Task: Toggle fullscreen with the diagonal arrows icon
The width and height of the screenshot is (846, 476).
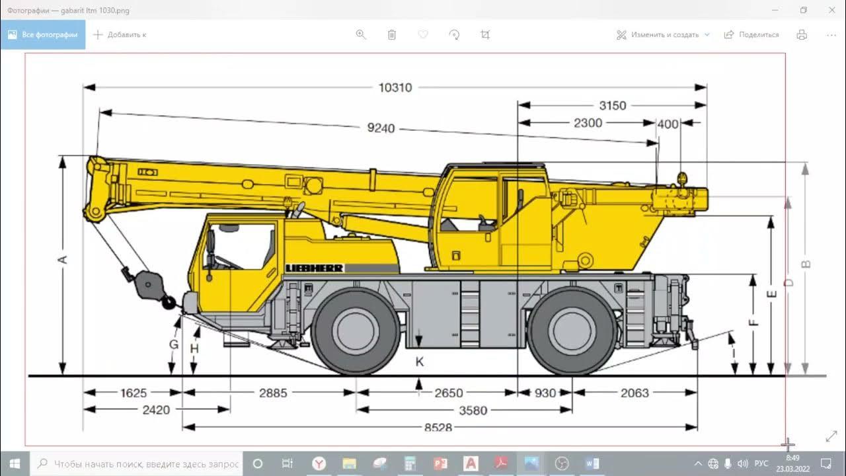Action: [x=831, y=436]
